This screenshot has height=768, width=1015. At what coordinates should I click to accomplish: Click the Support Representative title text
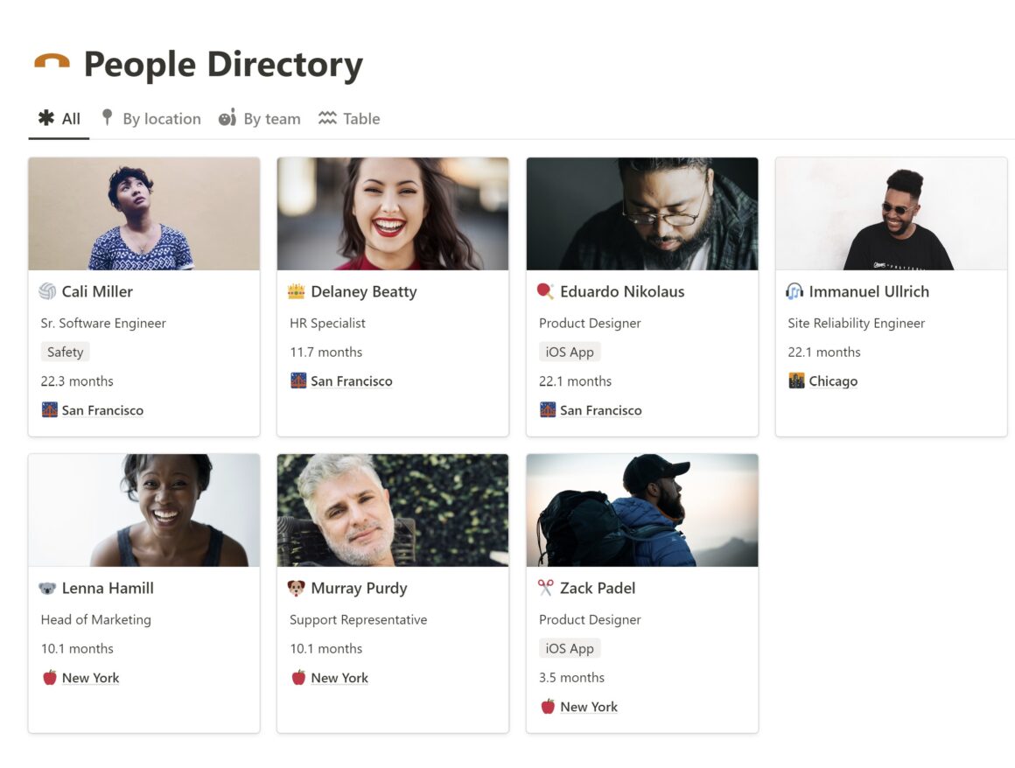(359, 619)
